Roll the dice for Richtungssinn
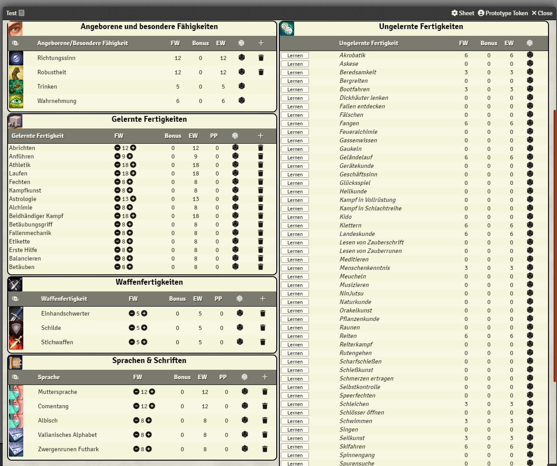 click(x=241, y=57)
